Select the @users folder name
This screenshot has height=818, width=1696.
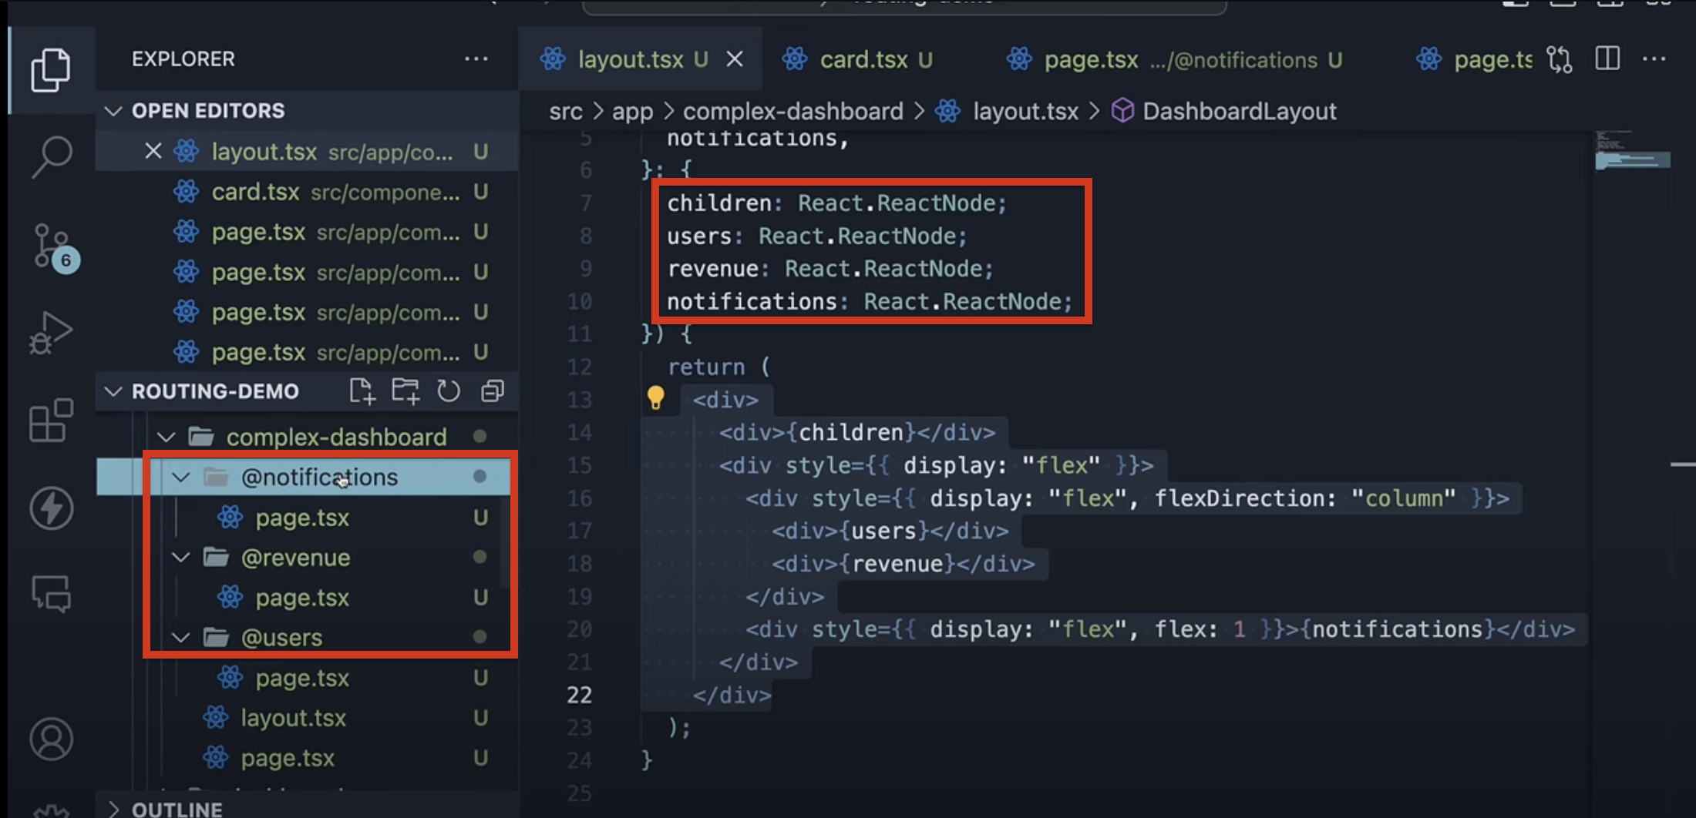[281, 638]
